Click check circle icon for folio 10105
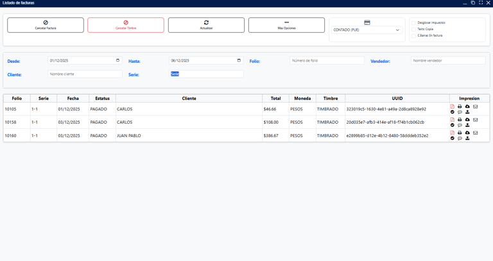 tap(452, 112)
